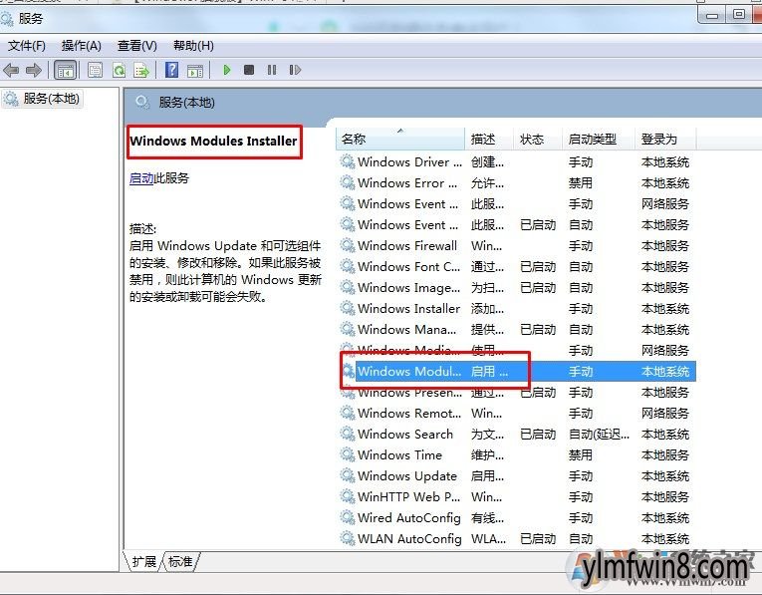762x595 pixels.
Task: Sort by the 启动类型 column header
Action: [x=599, y=139]
